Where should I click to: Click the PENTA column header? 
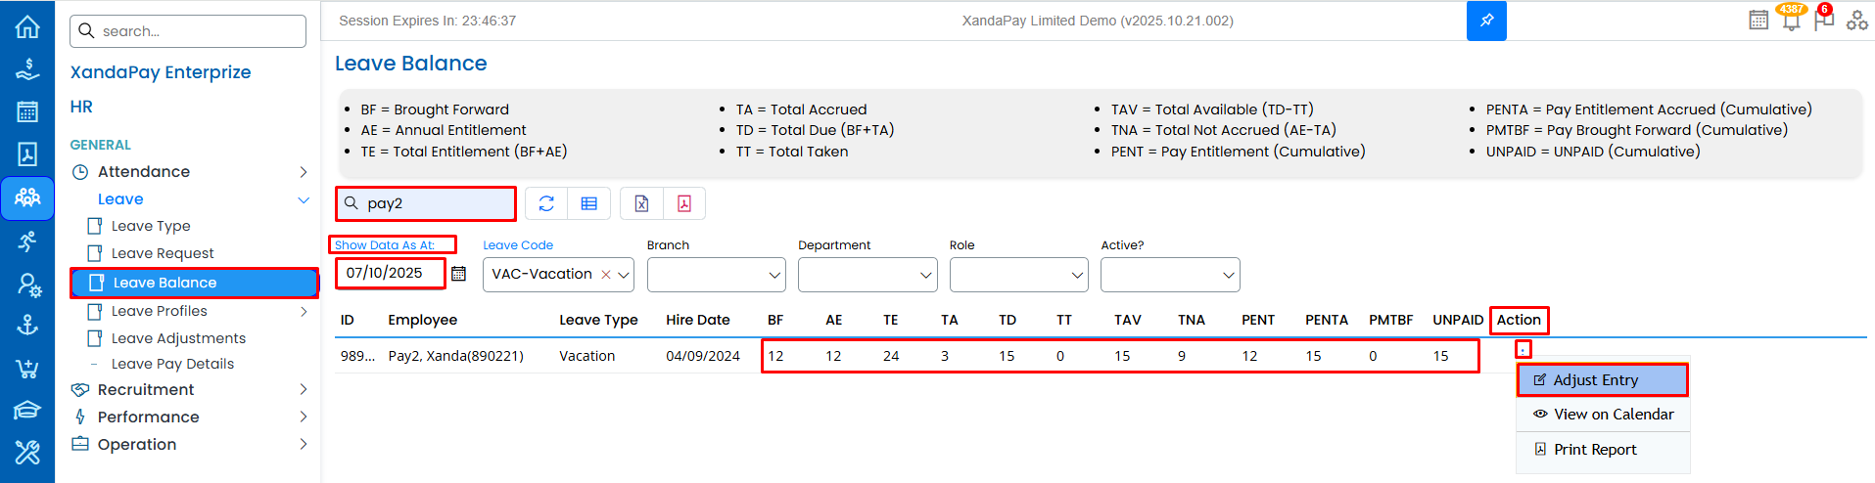[x=1327, y=320]
